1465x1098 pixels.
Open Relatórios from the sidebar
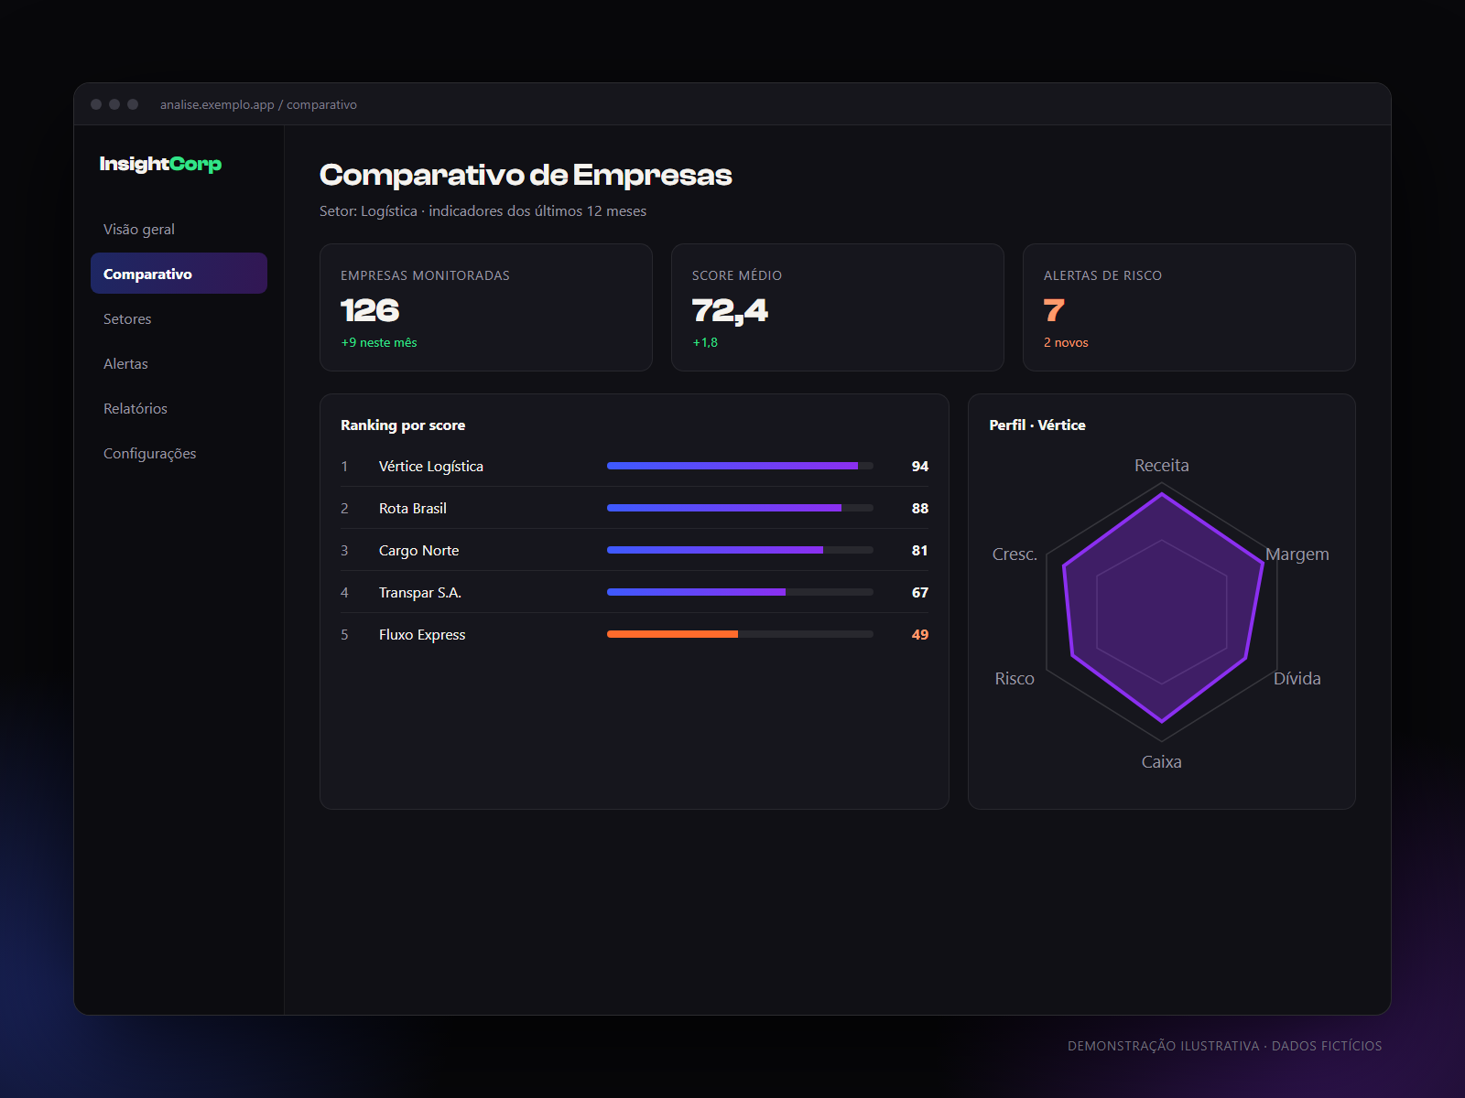(179, 408)
